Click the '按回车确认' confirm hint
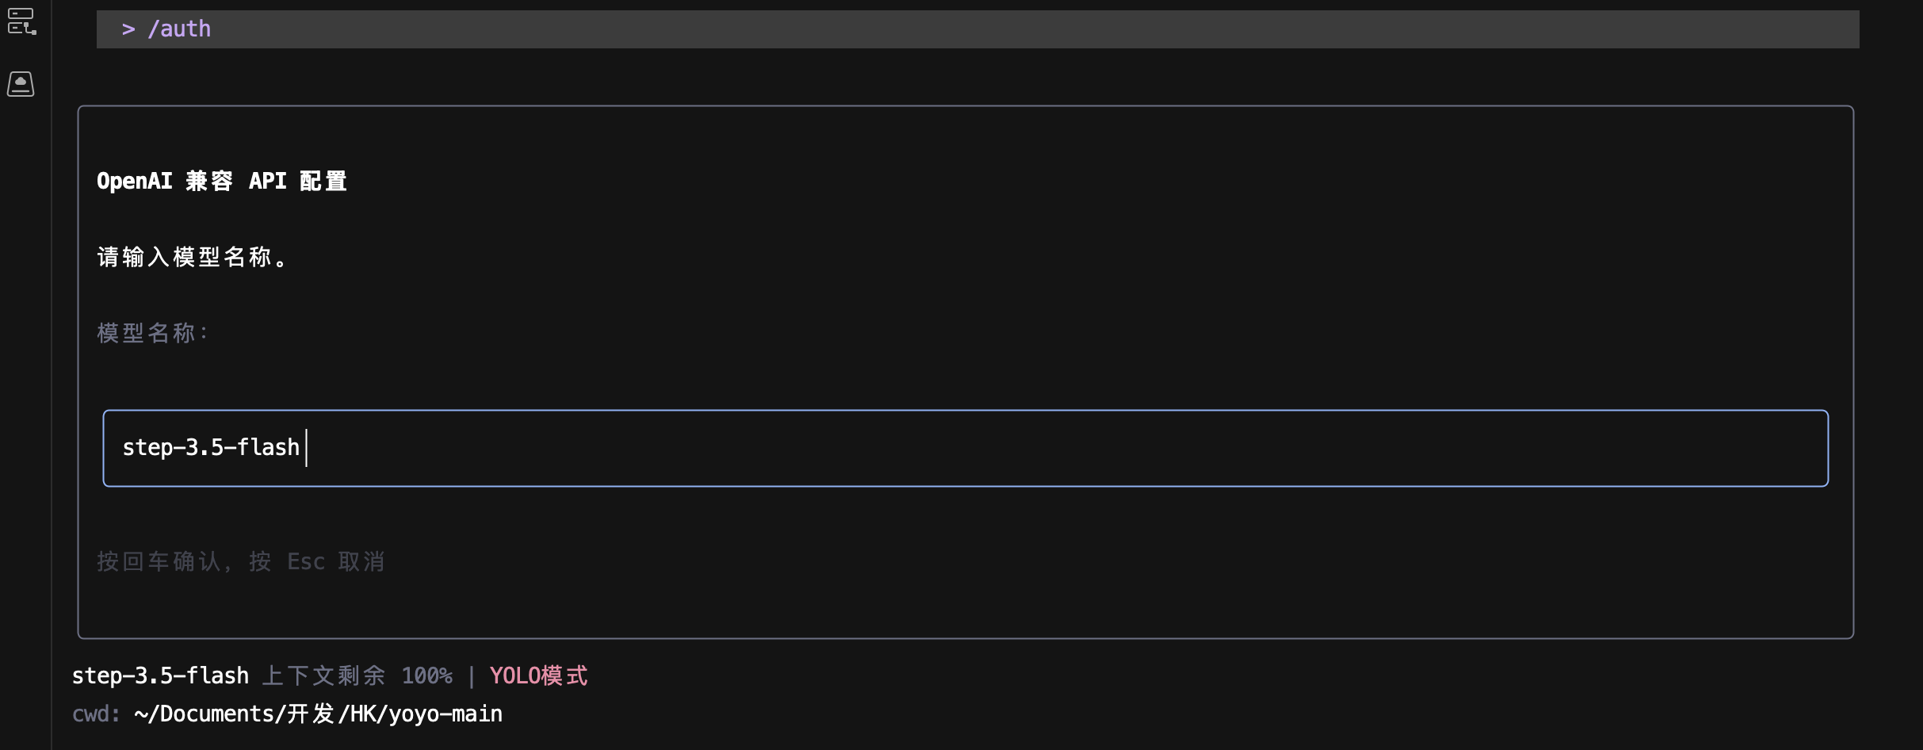 point(159,562)
